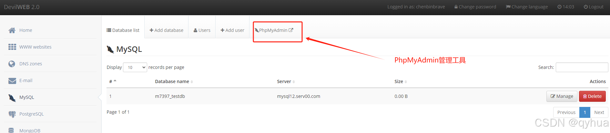Click the Search input field

582,67
